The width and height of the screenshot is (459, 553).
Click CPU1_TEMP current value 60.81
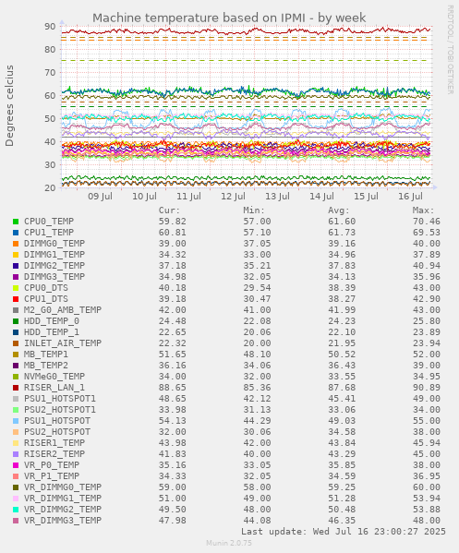(x=172, y=233)
